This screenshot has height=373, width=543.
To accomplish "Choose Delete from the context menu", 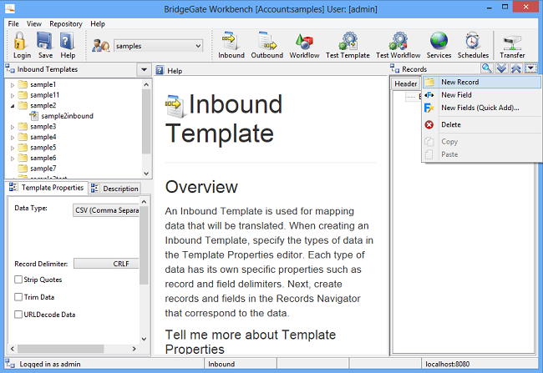I will coord(482,124).
